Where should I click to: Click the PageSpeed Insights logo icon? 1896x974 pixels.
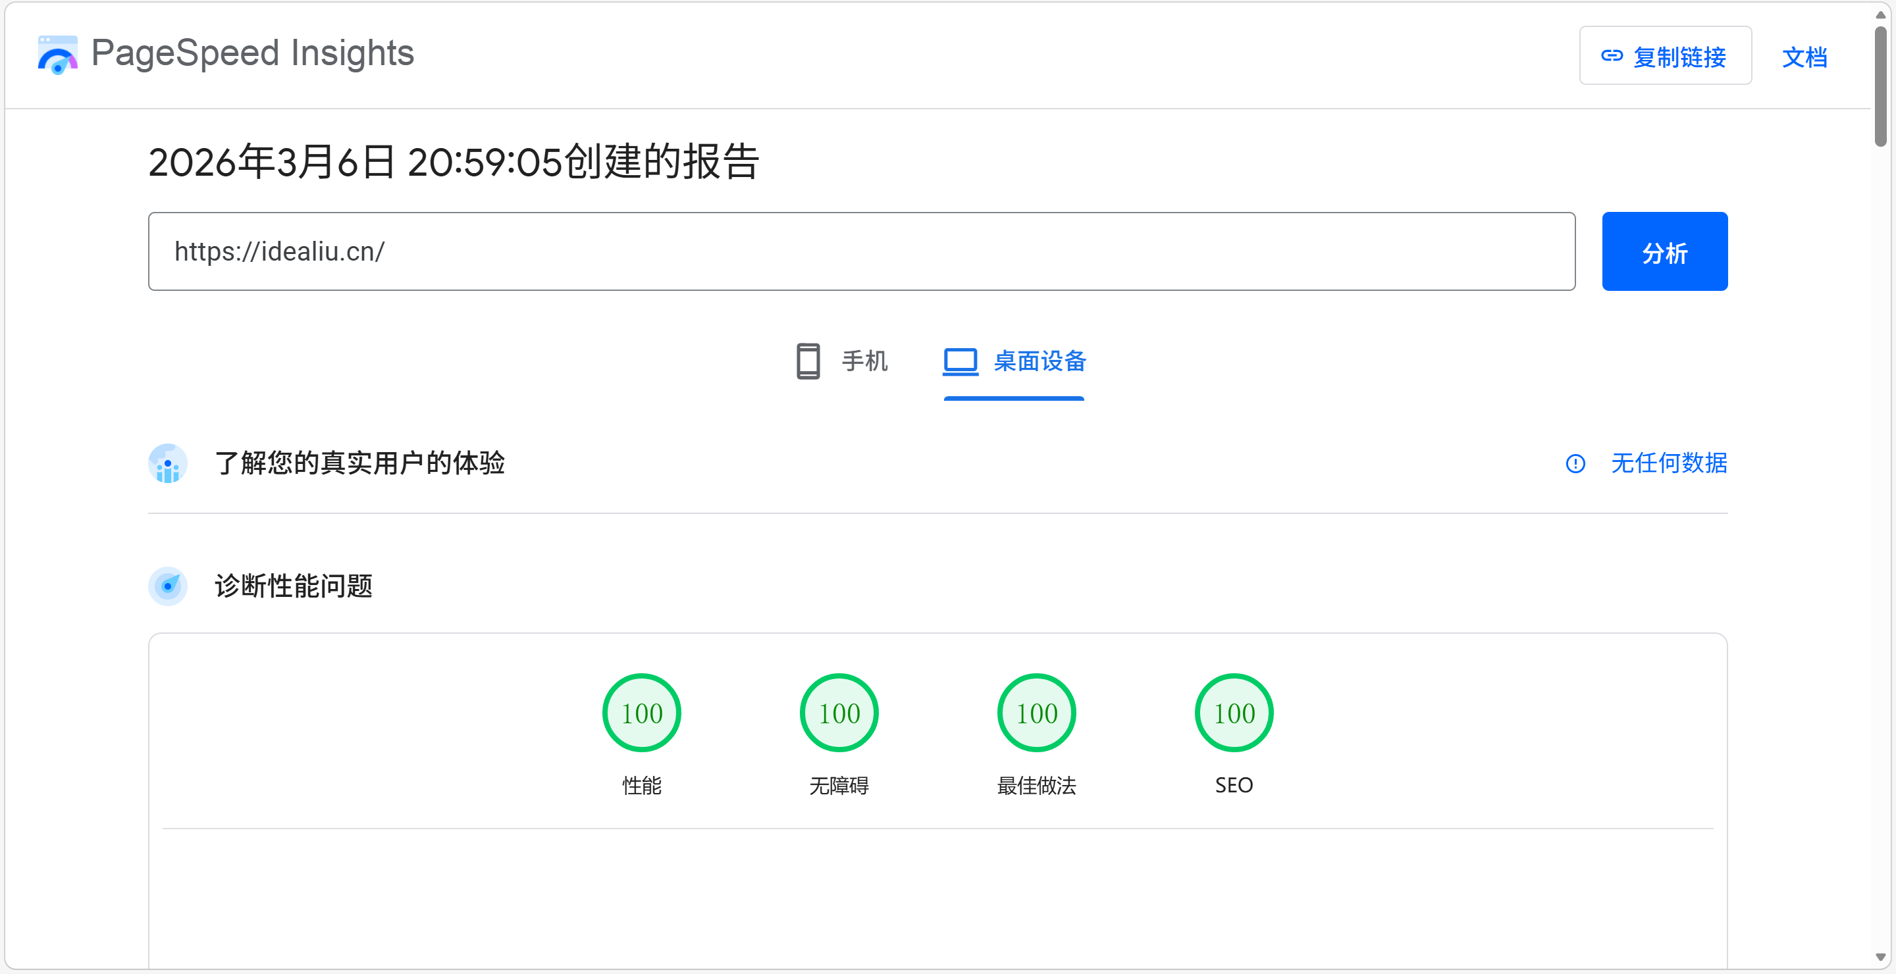click(57, 53)
